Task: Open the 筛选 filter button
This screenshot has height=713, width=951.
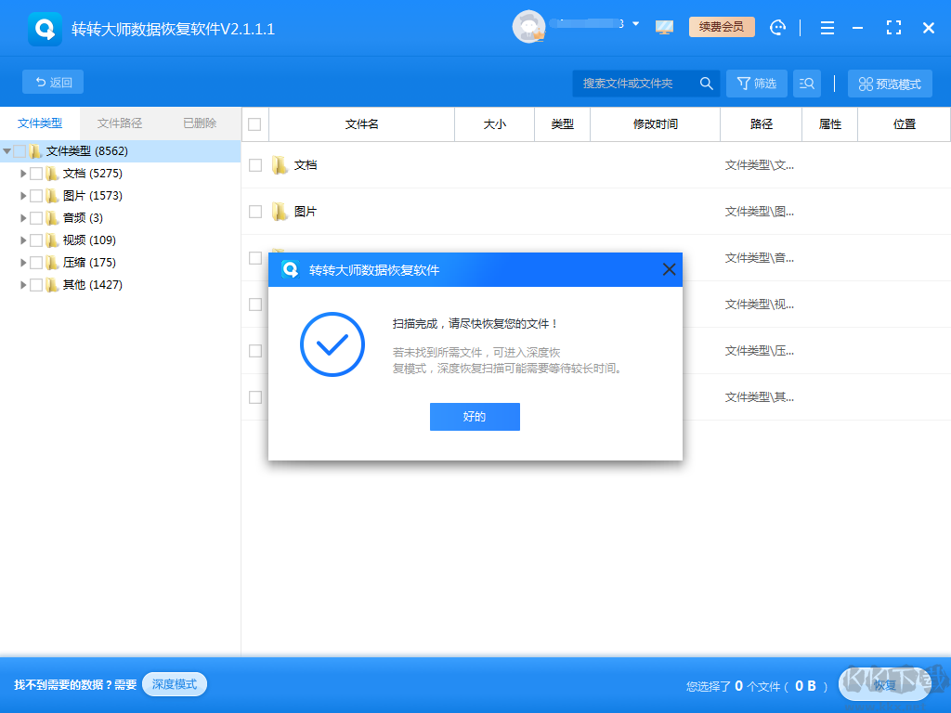Action: coord(756,83)
